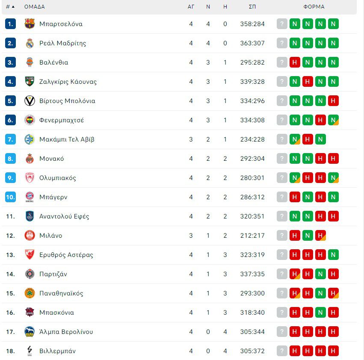Click the Fenerbahçe team logo
This screenshot has height=360, width=364.
[x=30, y=120]
